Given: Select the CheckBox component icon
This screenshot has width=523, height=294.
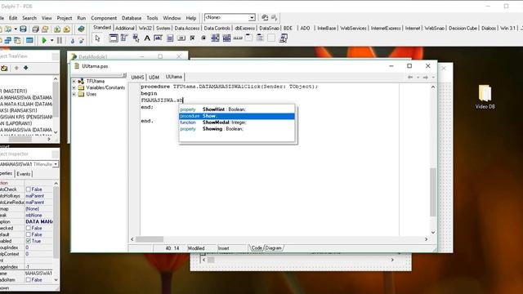Looking at the screenshot, I should 193,38.
